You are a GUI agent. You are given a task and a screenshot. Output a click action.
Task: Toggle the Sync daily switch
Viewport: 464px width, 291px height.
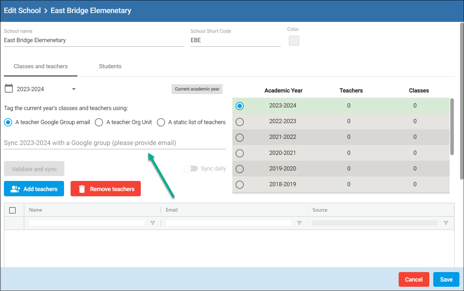191,169
